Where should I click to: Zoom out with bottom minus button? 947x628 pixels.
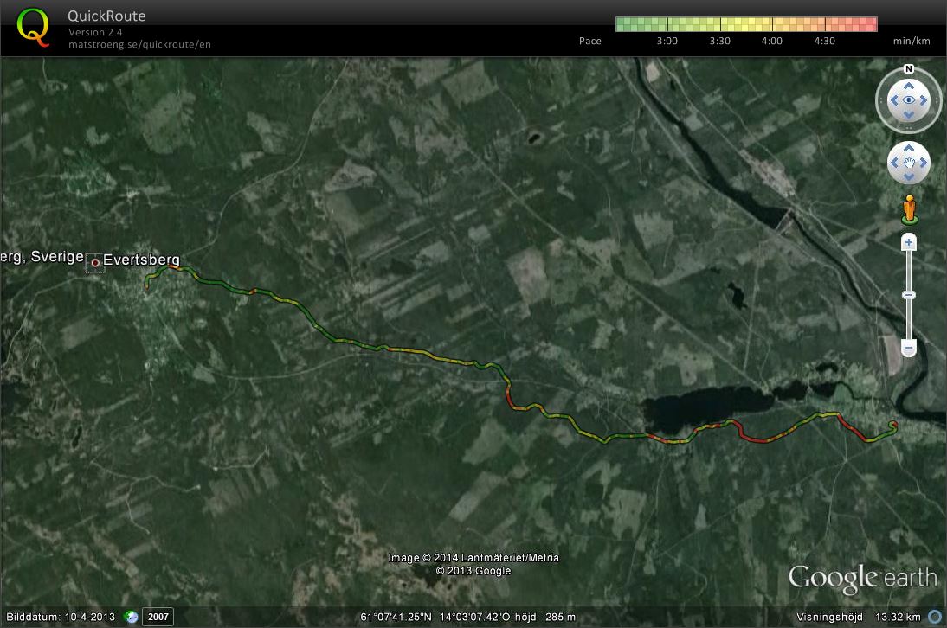pos(909,349)
